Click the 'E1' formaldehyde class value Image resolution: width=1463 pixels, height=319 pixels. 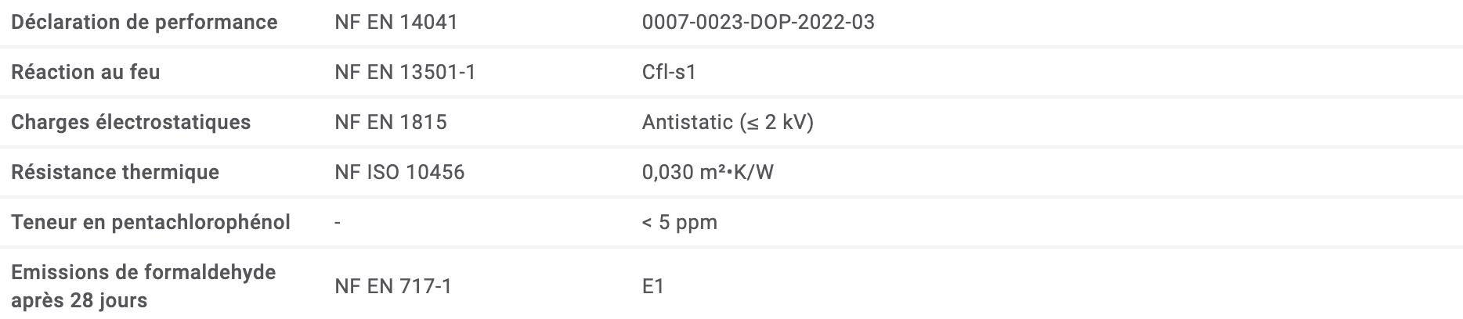click(653, 286)
